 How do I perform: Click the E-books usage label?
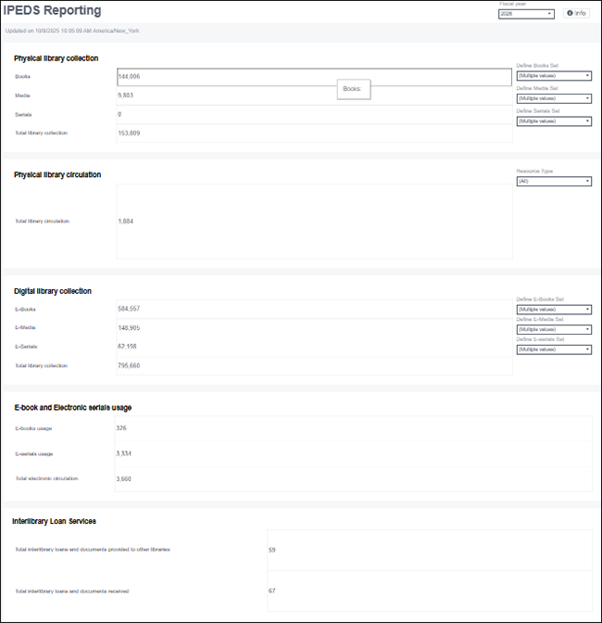(x=33, y=428)
